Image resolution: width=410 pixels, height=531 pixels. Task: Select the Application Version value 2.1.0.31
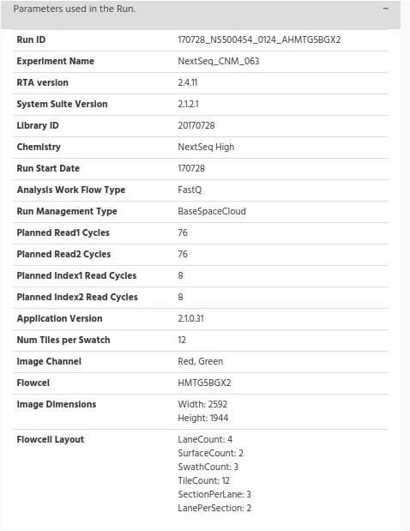pos(190,318)
